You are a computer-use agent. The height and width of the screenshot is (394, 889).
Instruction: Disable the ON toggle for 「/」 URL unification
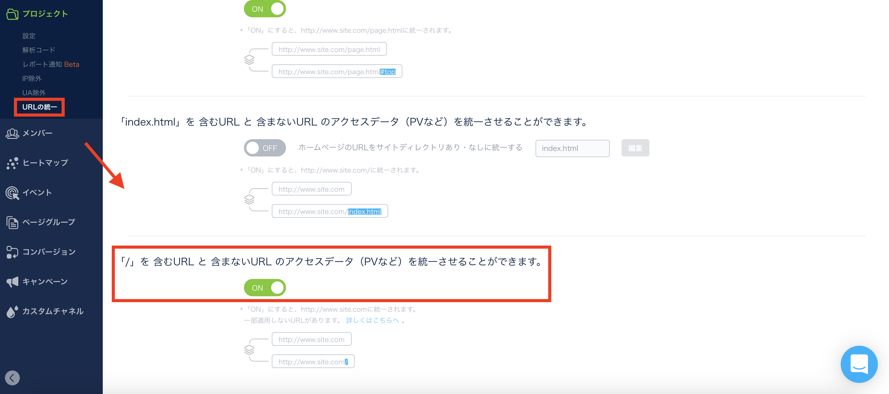point(265,287)
